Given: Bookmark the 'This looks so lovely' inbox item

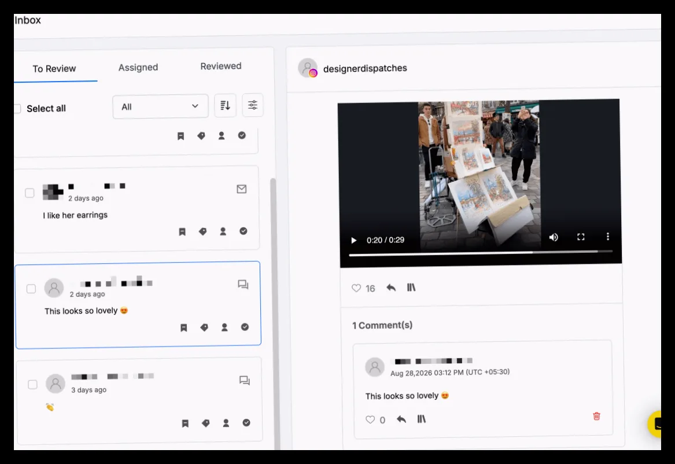Looking at the screenshot, I should tap(184, 328).
